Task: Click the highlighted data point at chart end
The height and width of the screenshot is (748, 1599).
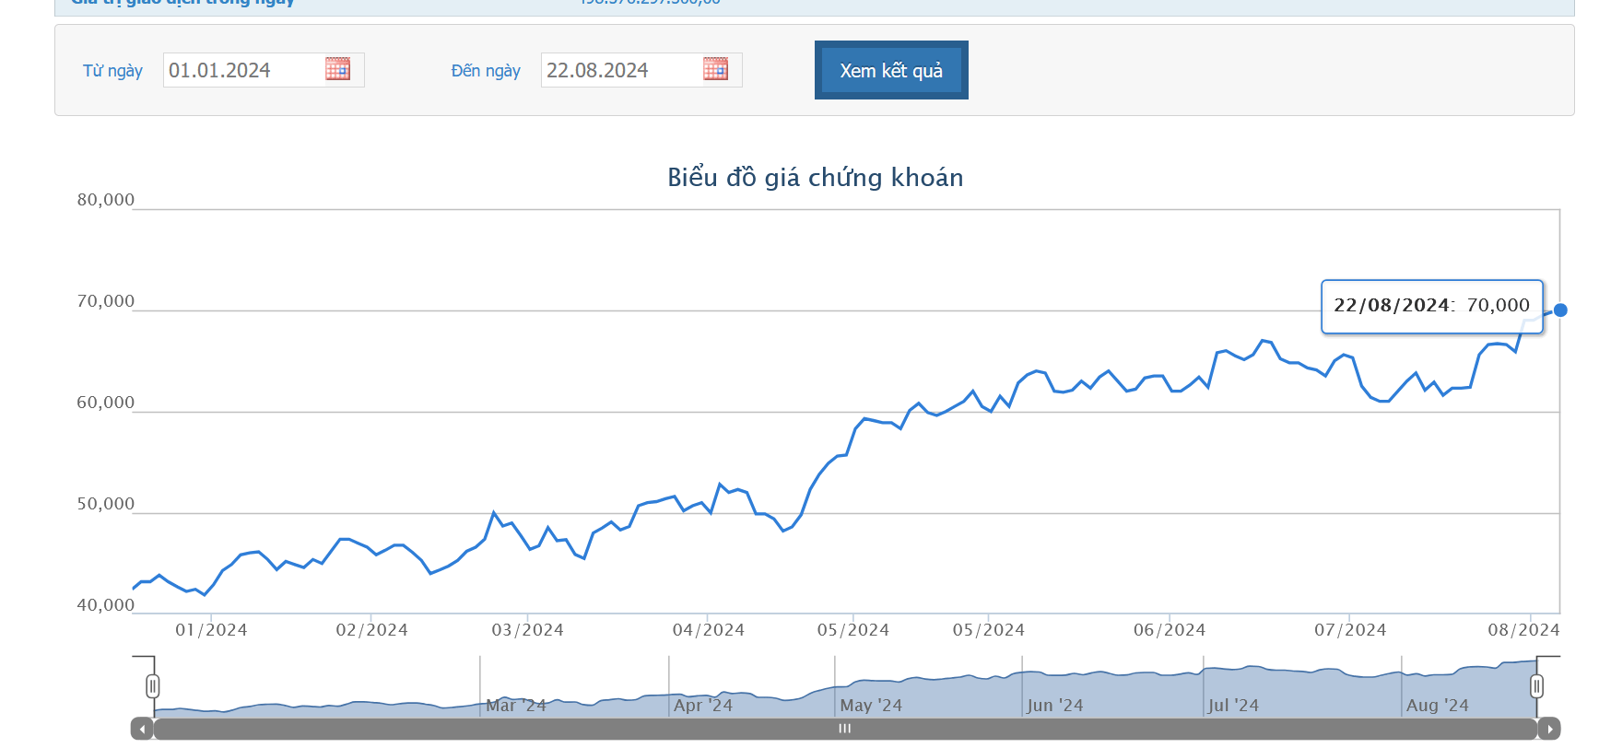Action: coord(1559,310)
